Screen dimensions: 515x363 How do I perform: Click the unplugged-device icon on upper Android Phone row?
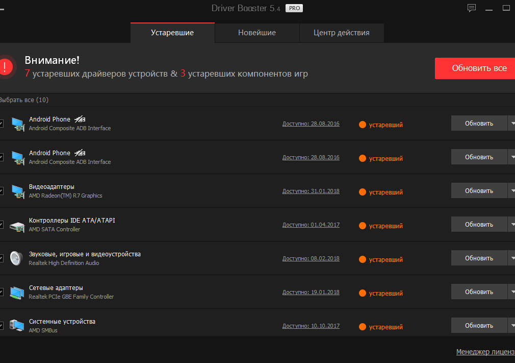(80, 119)
